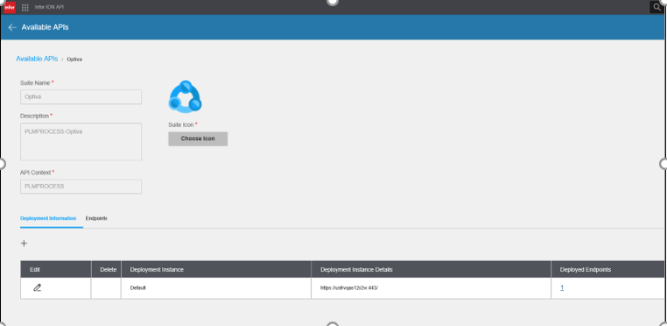The image size is (667, 326).
Task: Click the Delete column header
Action: (x=106, y=269)
